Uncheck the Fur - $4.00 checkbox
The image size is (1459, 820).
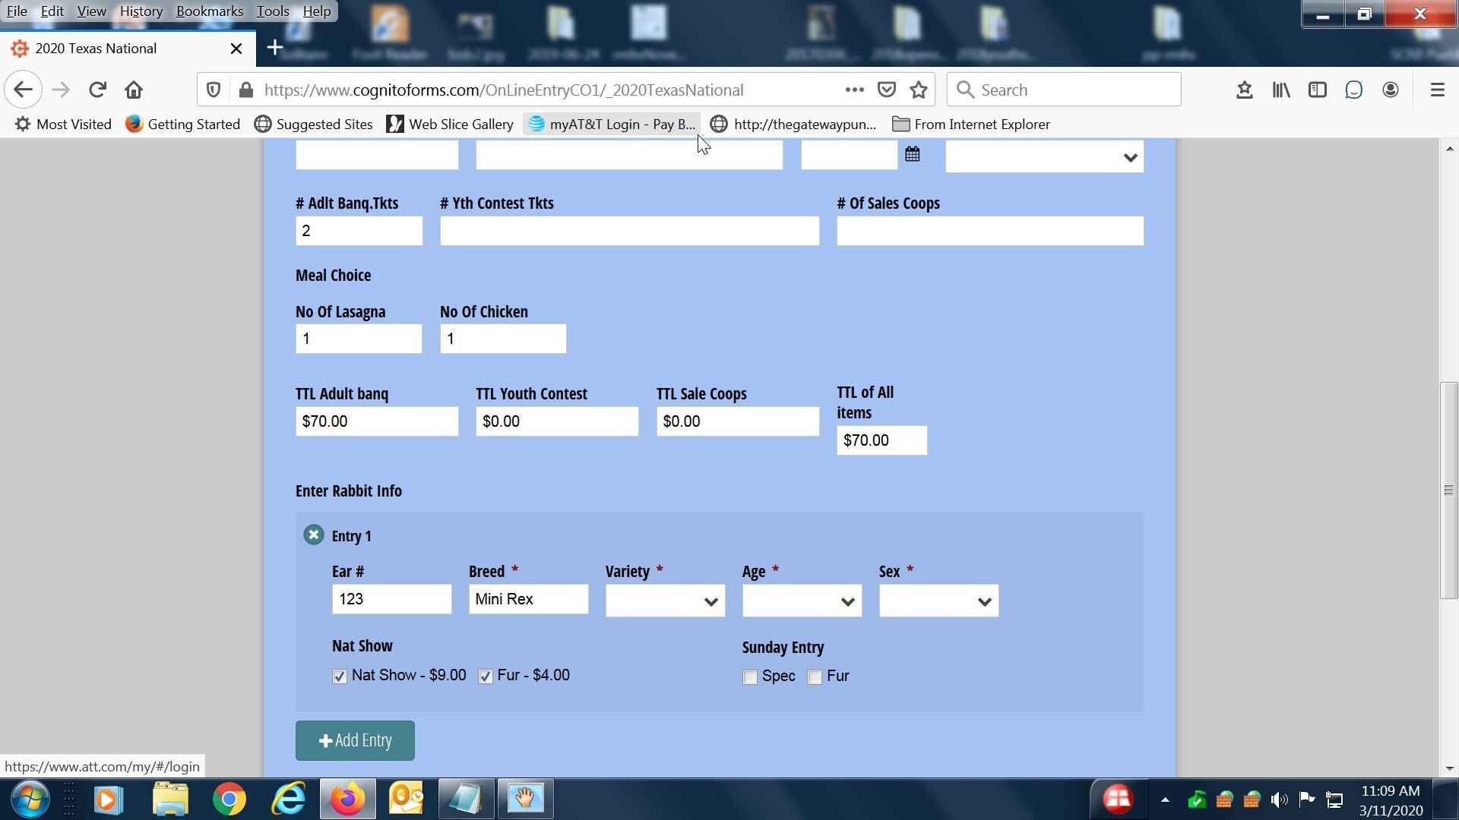click(485, 676)
